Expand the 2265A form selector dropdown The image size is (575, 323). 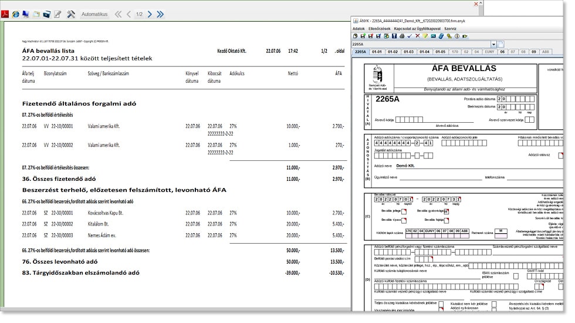tap(494, 44)
